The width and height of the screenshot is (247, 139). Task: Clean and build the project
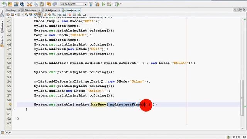[97, 4]
